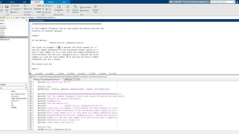The image size is (239, 134).
Task: Click the fx function browser icon in Command Window
Action: (x=30, y=73)
